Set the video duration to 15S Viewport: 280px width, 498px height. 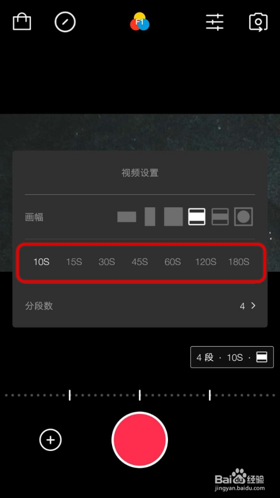point(74,262)
